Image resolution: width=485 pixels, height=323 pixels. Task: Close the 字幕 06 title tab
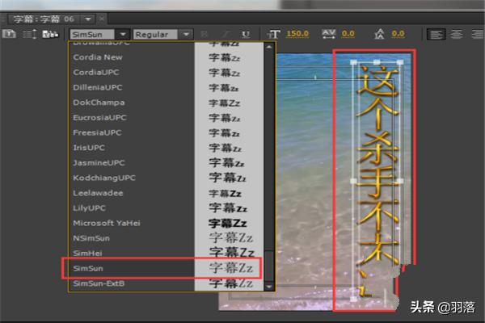(102, 19)
